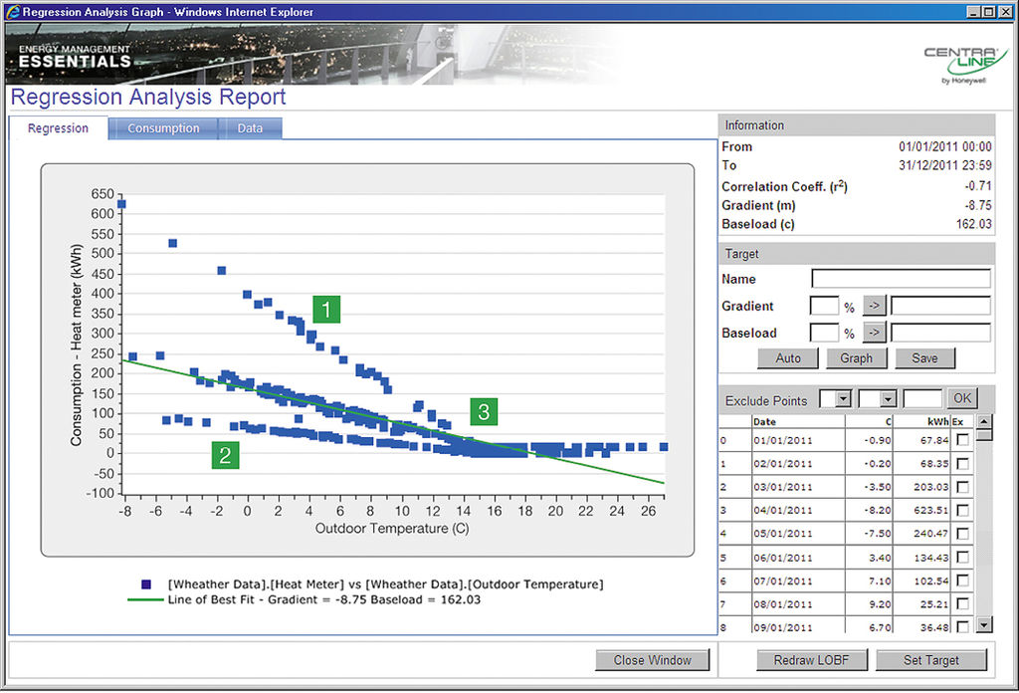Check exclude box for 07/01/2011 row
The width and height of the screenshot is (1019, 693).
point(962,581)
